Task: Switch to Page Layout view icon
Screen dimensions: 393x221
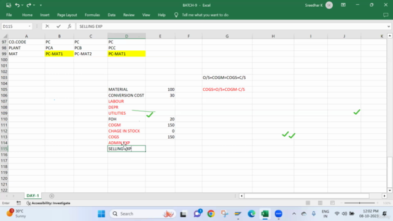Action: pyautogui.click(x=320, y=203)
